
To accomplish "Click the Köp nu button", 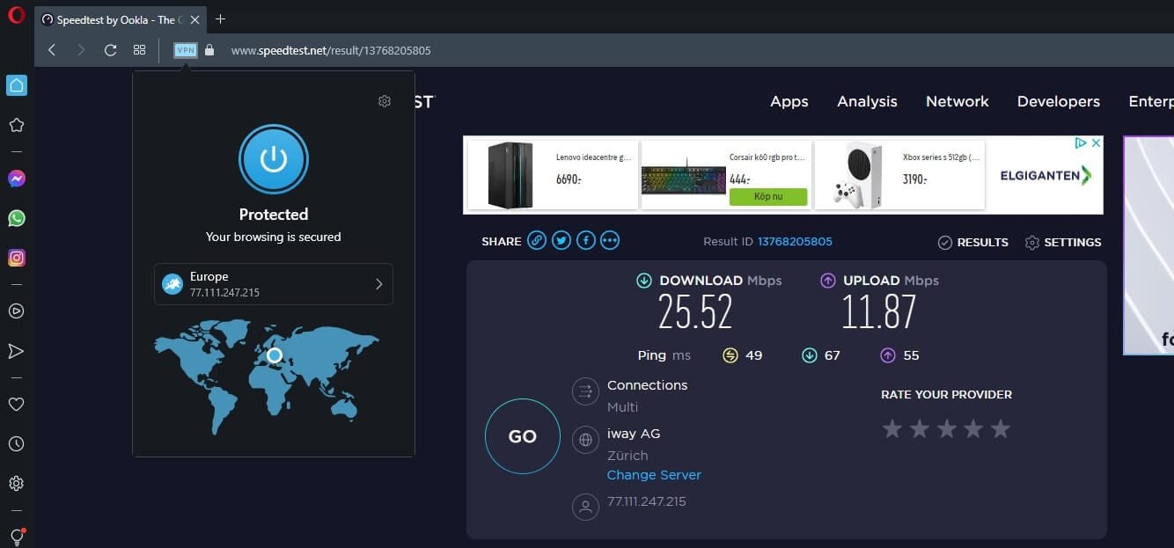I will [x=768, y=196].
